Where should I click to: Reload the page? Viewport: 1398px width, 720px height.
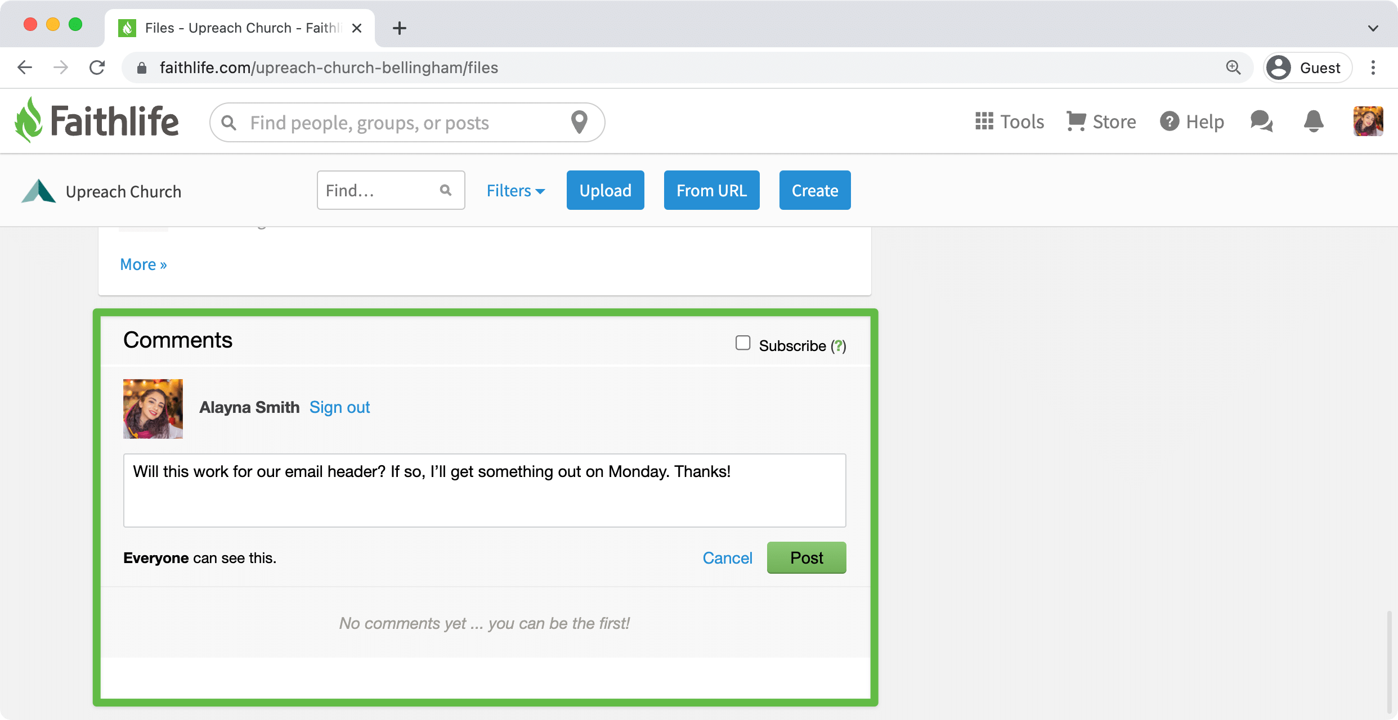pyautogui.click(x=97, y=67)
